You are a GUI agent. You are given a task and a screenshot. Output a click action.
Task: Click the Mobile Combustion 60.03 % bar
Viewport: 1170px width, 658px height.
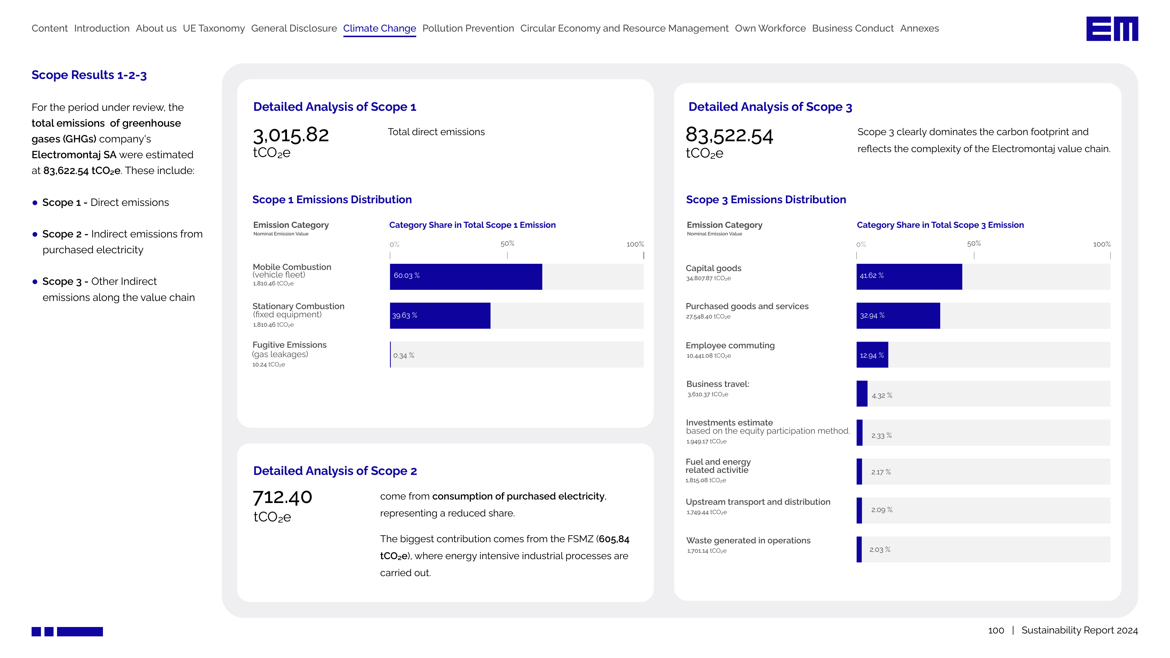click(x=466, y=277)
